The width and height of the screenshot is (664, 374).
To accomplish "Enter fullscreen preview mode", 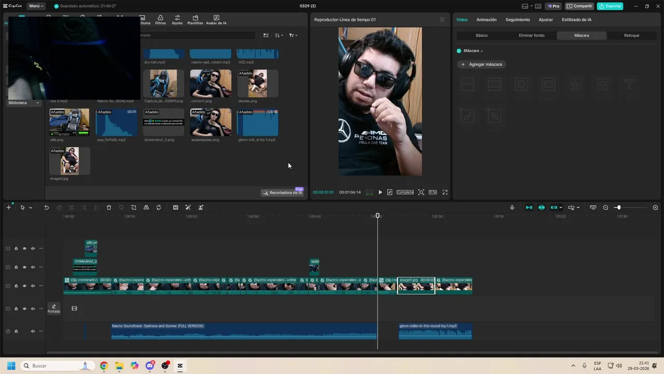I will (445, 192).
